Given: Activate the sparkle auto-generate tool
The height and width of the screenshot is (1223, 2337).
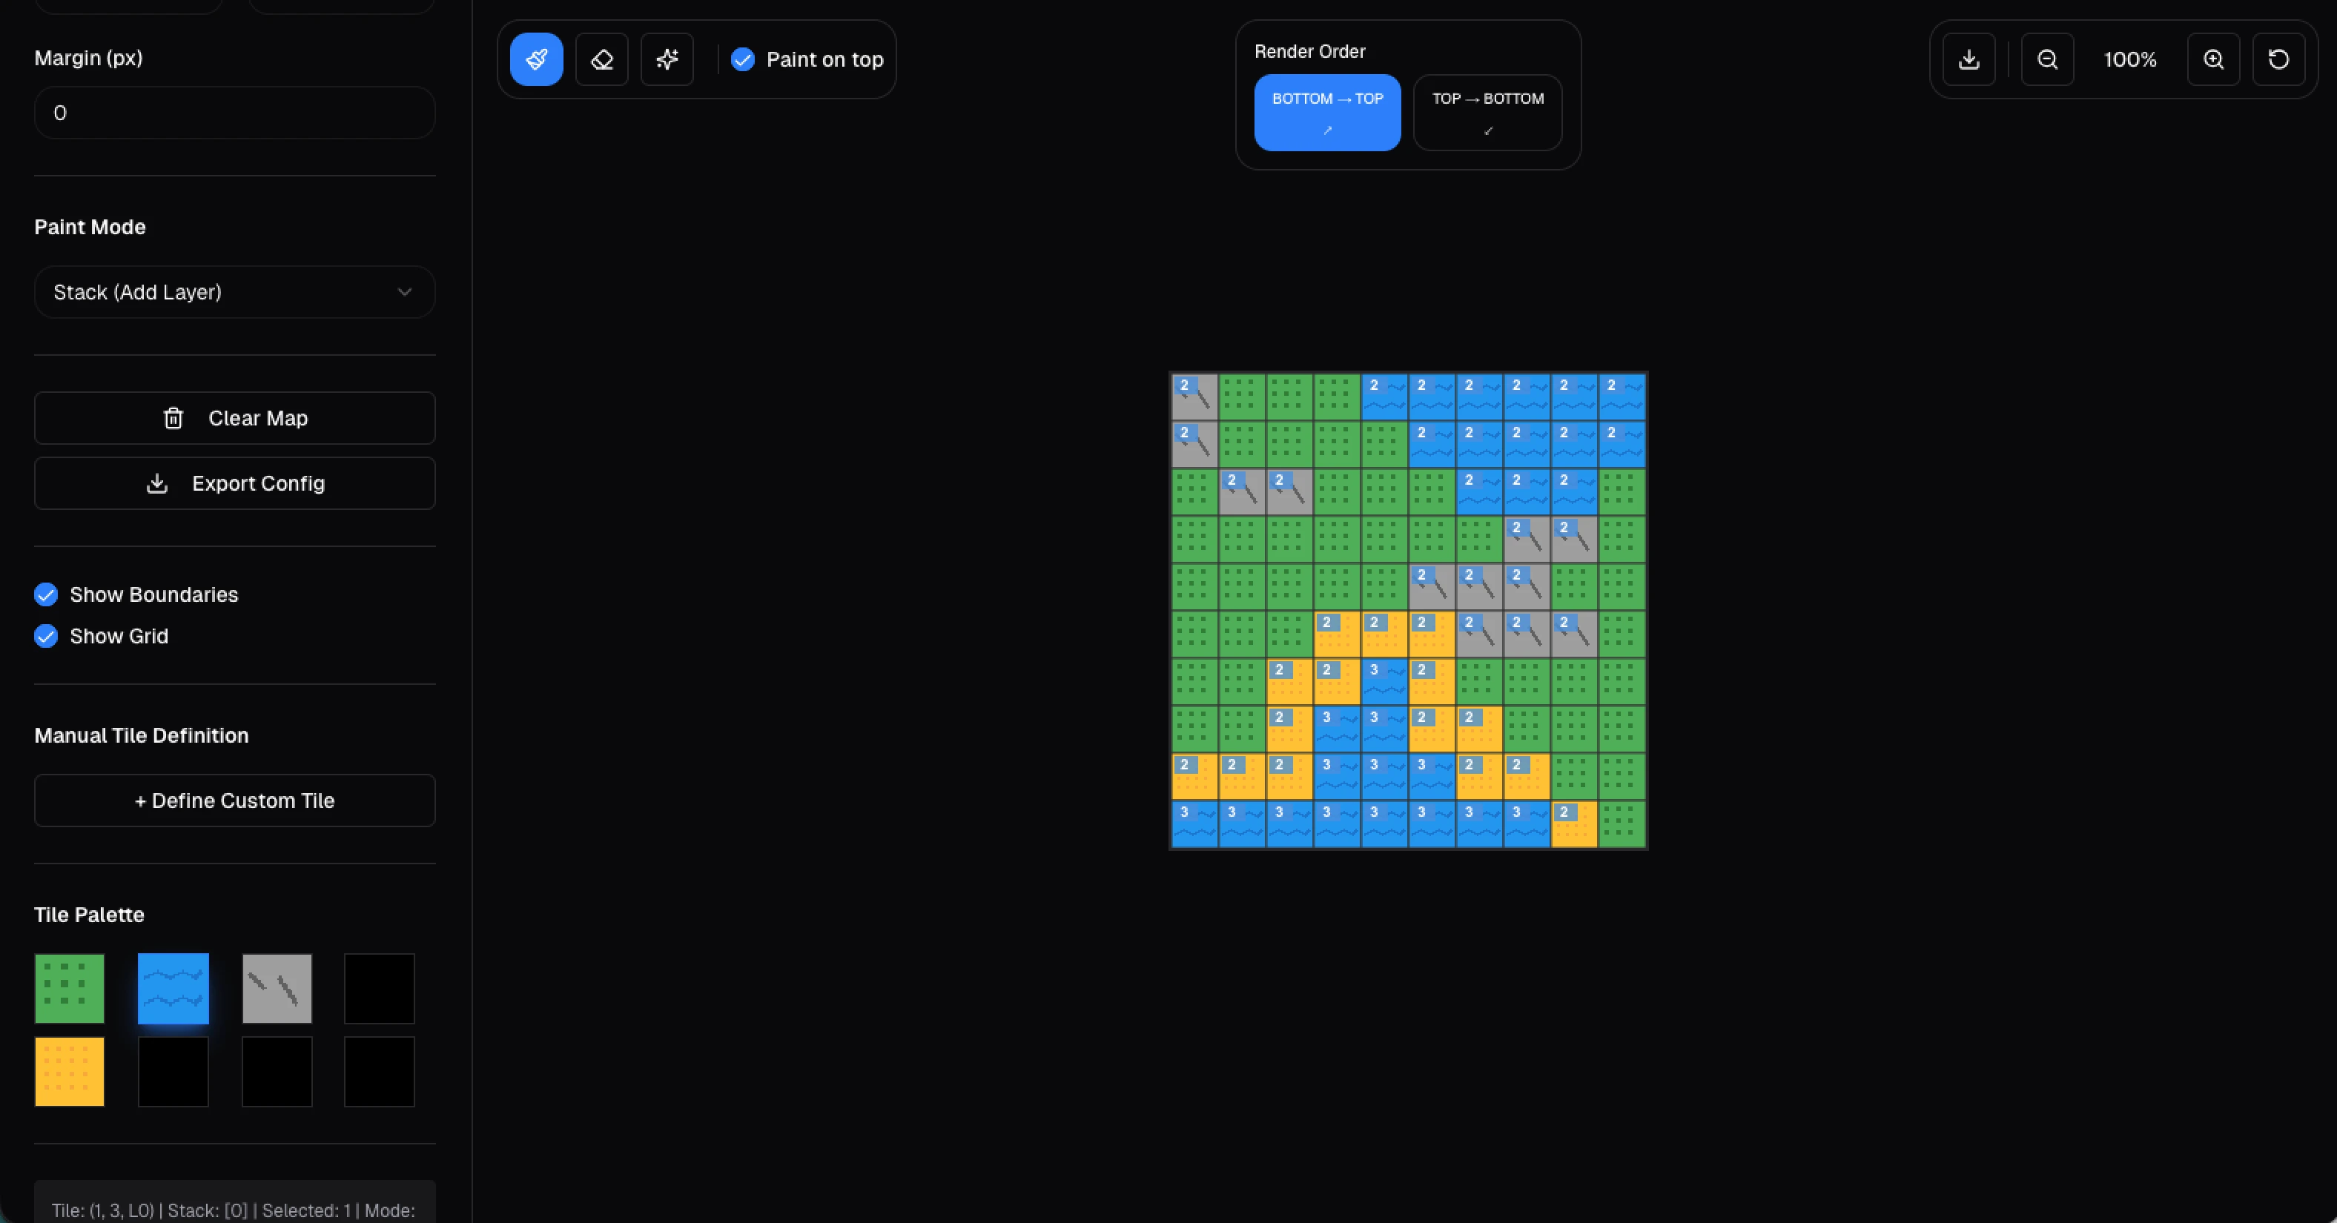Looking at the screenshot, I should click(x=667, y=60).
